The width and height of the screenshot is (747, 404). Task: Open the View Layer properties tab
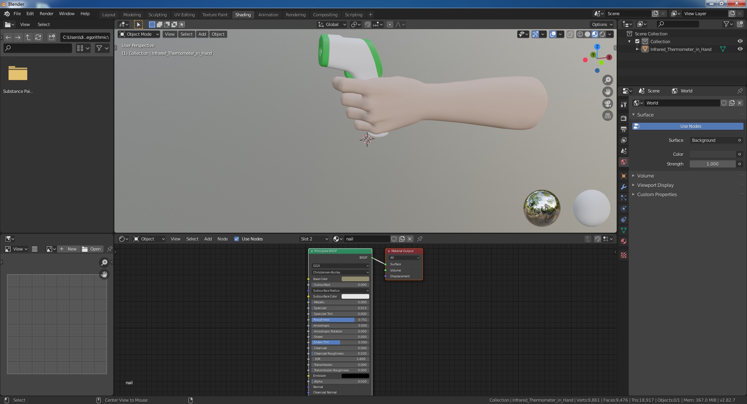pos(624,140)
